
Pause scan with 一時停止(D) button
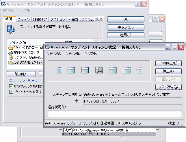[168, 63]
